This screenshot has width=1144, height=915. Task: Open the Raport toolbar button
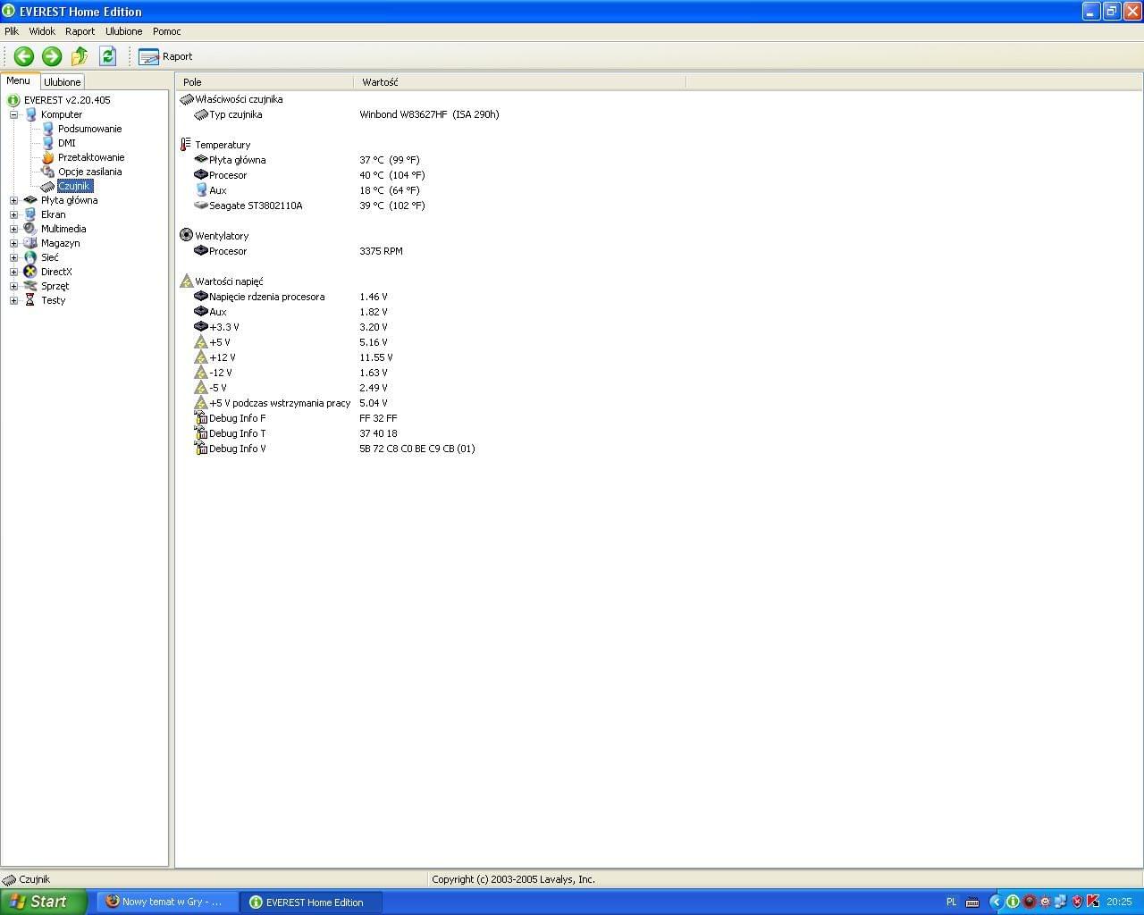(x=166, y=56)
